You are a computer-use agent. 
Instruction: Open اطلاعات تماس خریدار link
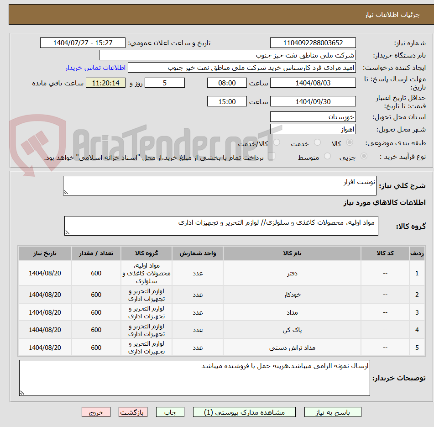95,68
